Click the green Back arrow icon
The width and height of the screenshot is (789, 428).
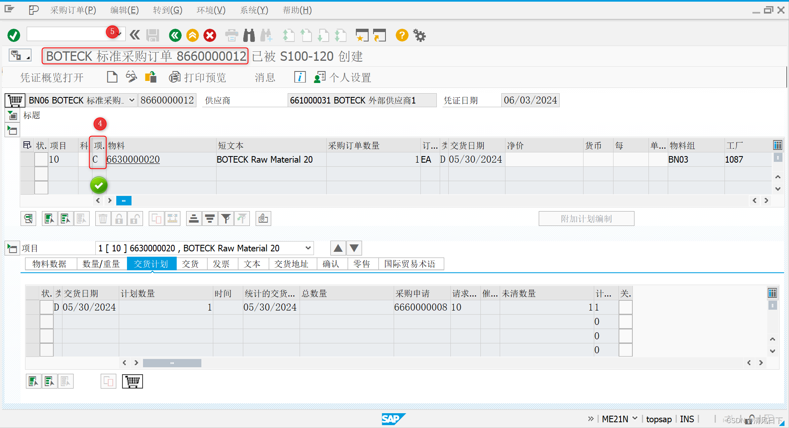pyautogui.click(x=175, y=35)
